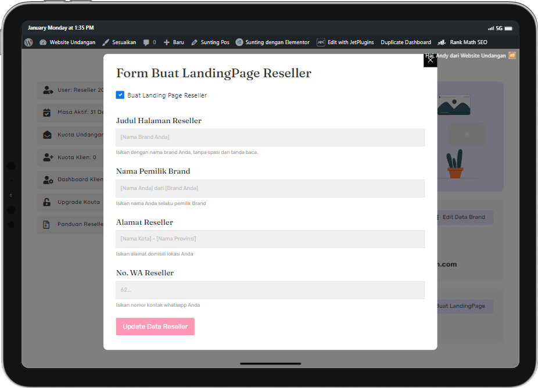This screenshot has width=538, height=388.
Task: Open Hai, Andy user account menu
Action: [x=471, y=56]
